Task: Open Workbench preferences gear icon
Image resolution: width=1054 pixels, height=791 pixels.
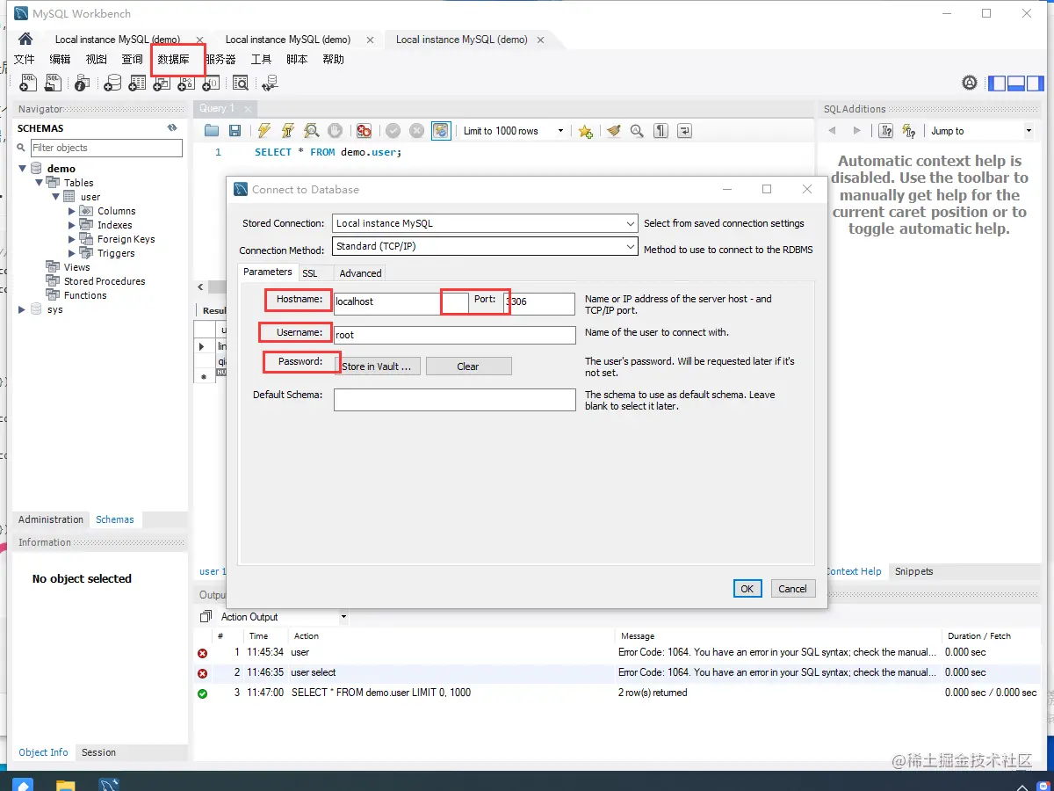Action: click(x=970, y=83)
